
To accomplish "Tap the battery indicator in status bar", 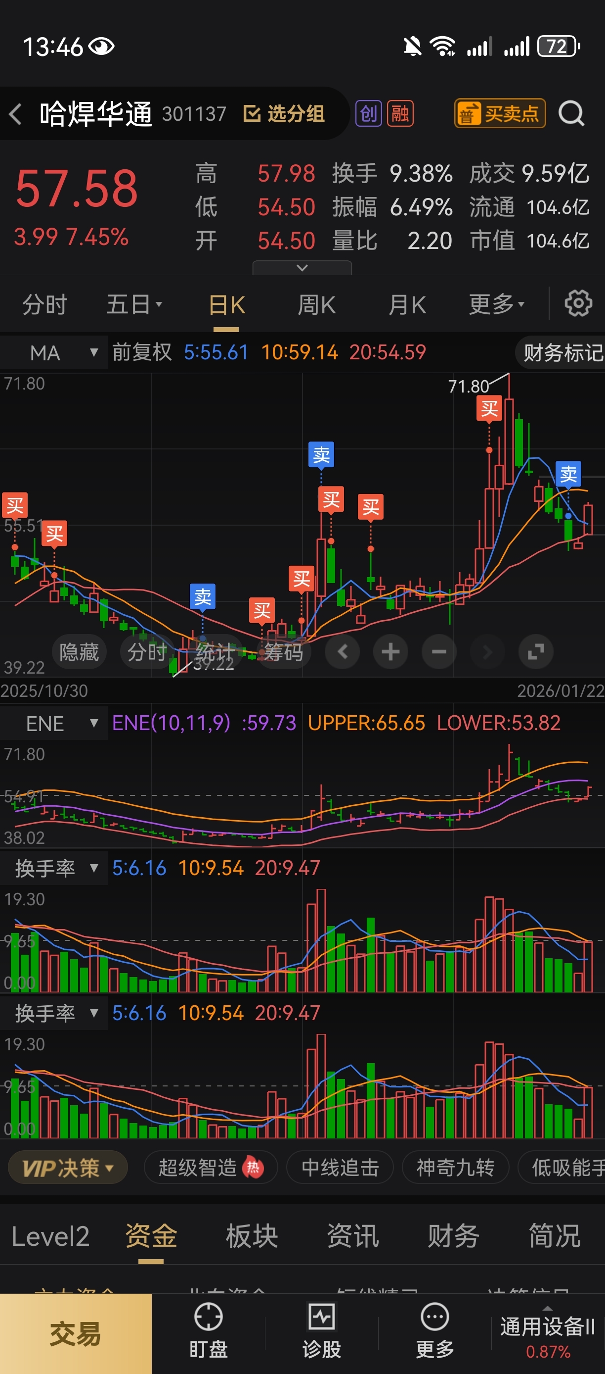I will 559,47.
